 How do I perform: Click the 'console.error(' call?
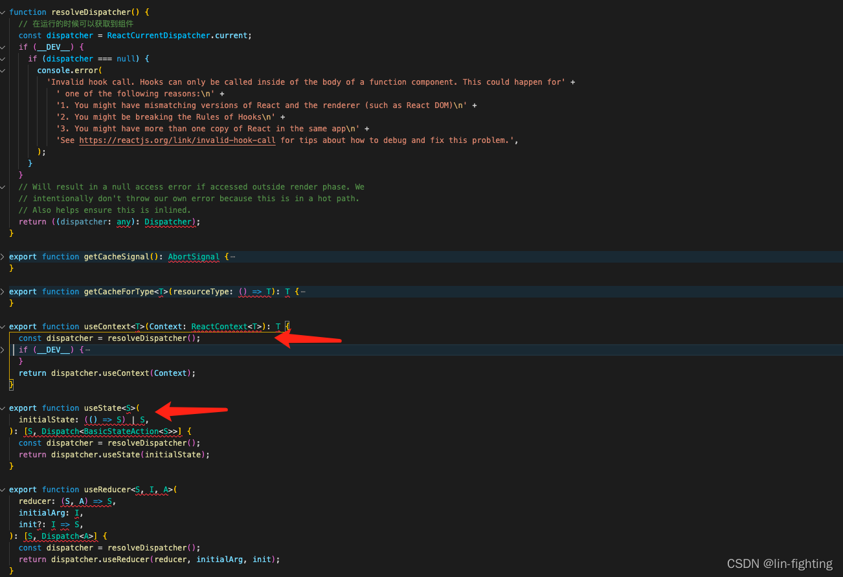(x=70, y=71)
